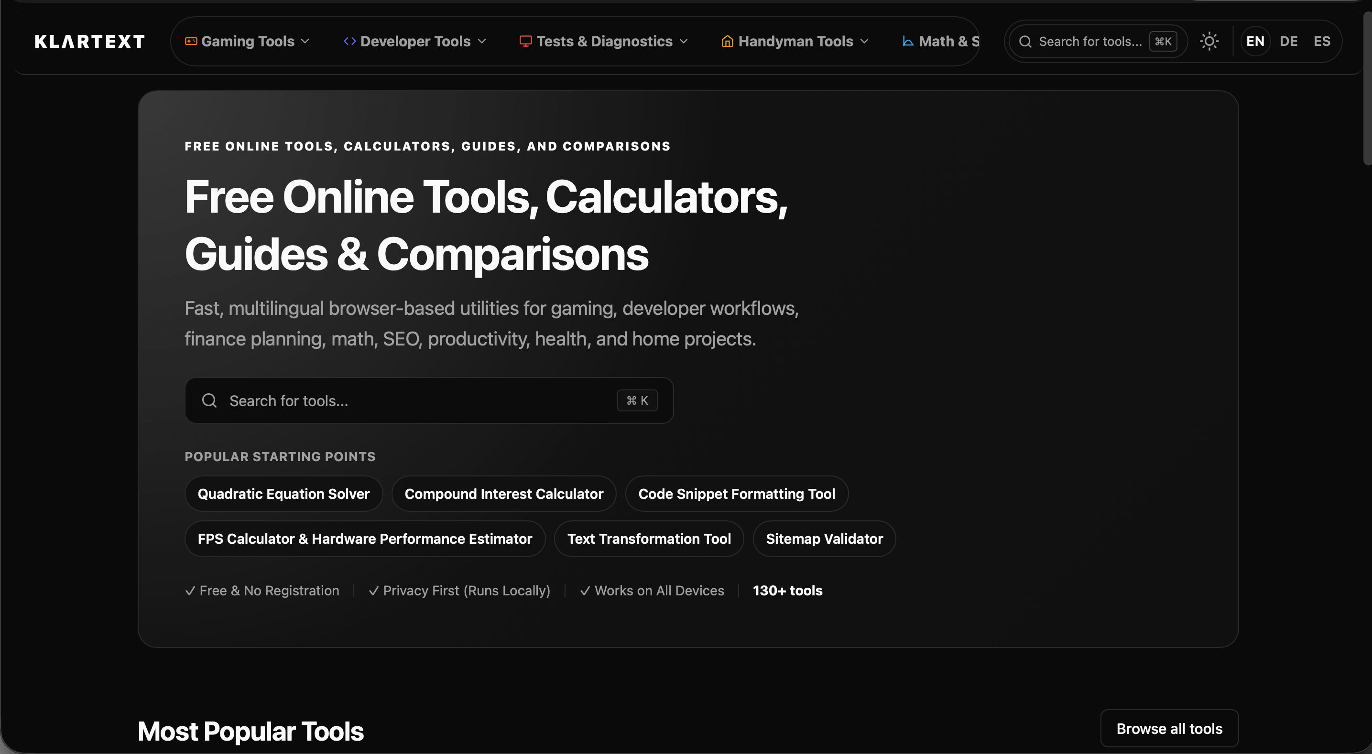Focus the hero Search for tools field
Screen dimensions: 1372x754
tap(415, 400)
